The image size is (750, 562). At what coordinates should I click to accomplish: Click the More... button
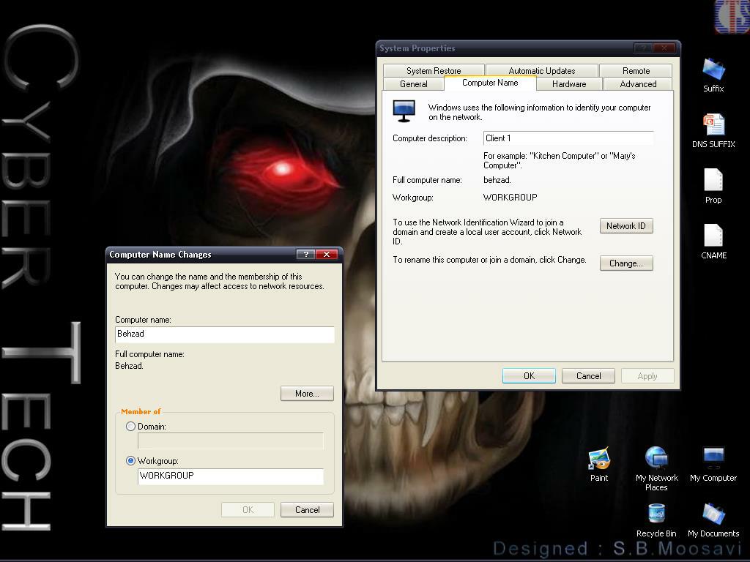[307, 394]
